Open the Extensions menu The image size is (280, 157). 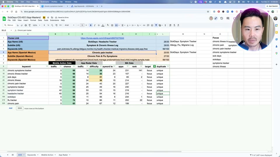point(55,20)
